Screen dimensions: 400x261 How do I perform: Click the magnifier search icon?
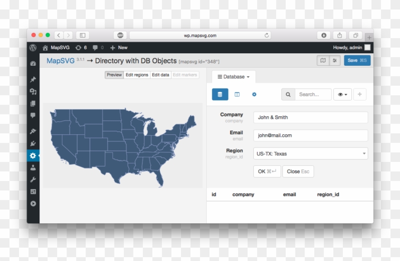[x=288, y=94]
